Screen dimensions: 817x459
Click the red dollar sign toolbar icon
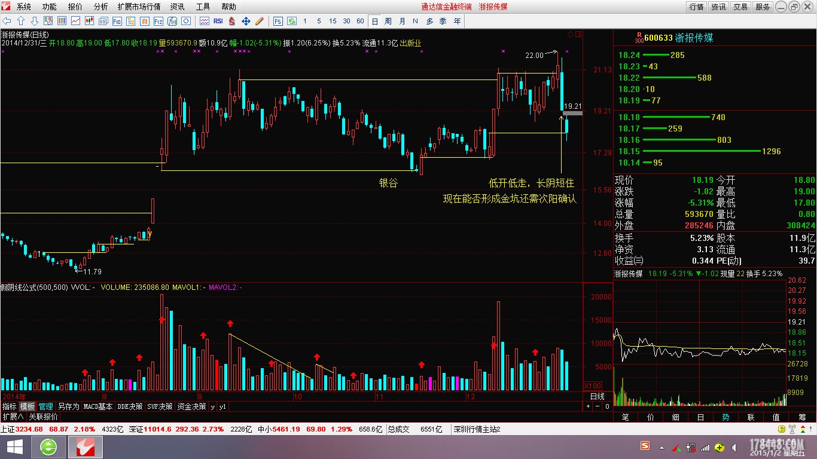tap(231, 21)
